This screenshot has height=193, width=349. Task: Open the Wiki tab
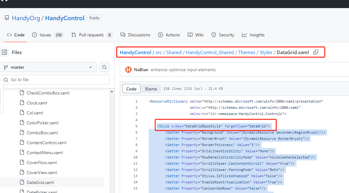195,35
